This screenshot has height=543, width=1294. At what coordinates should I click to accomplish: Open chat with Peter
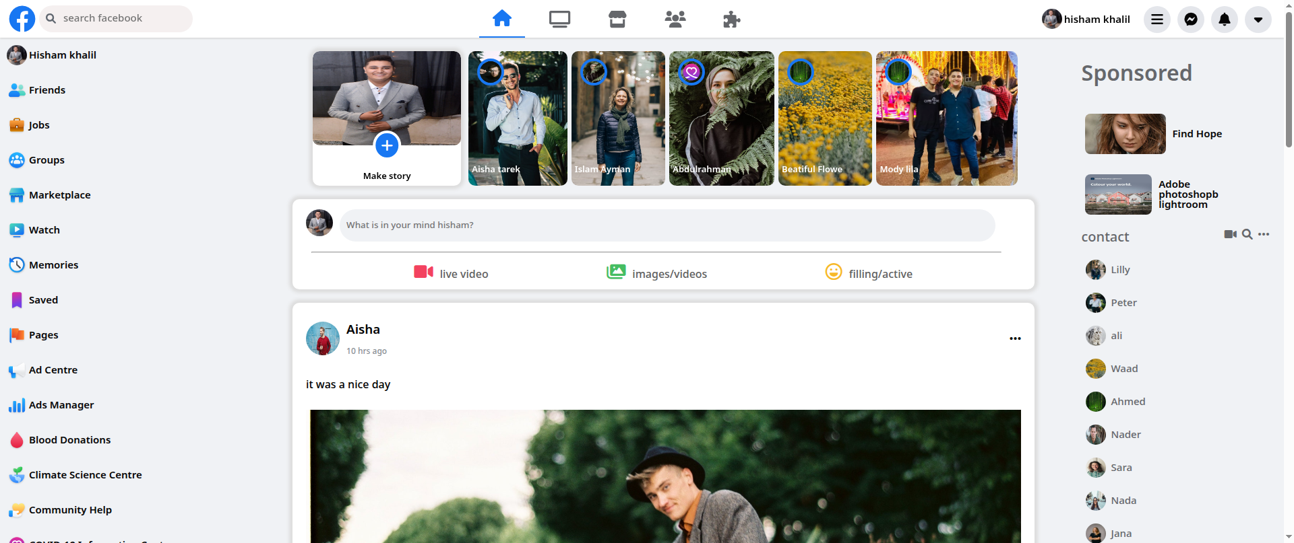coord(1111,303)
